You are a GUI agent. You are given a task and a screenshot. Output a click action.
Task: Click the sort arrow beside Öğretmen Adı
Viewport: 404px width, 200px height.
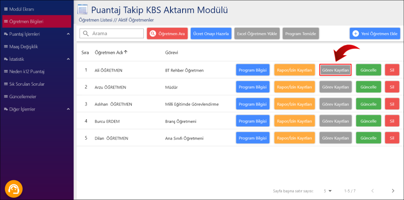(x=126, y=52)
